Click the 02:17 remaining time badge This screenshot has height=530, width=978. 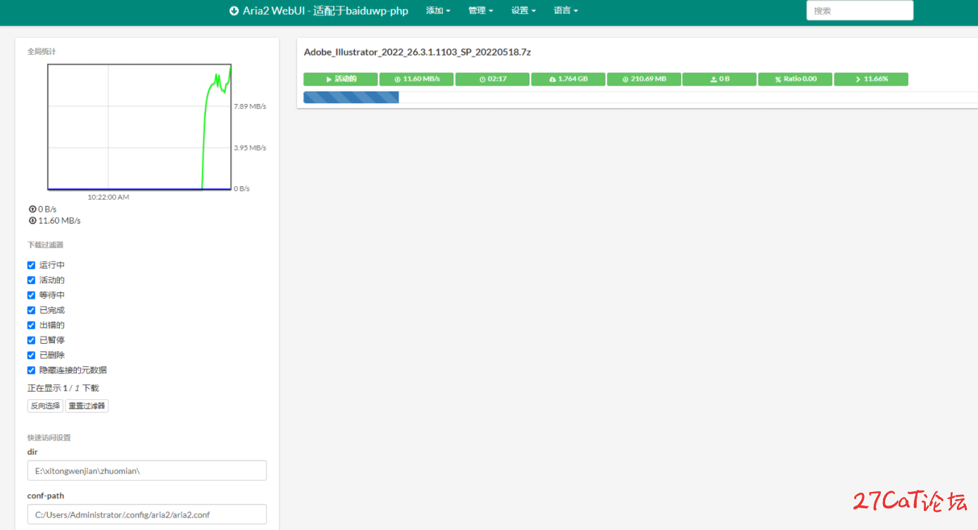[x=492, y=79]
